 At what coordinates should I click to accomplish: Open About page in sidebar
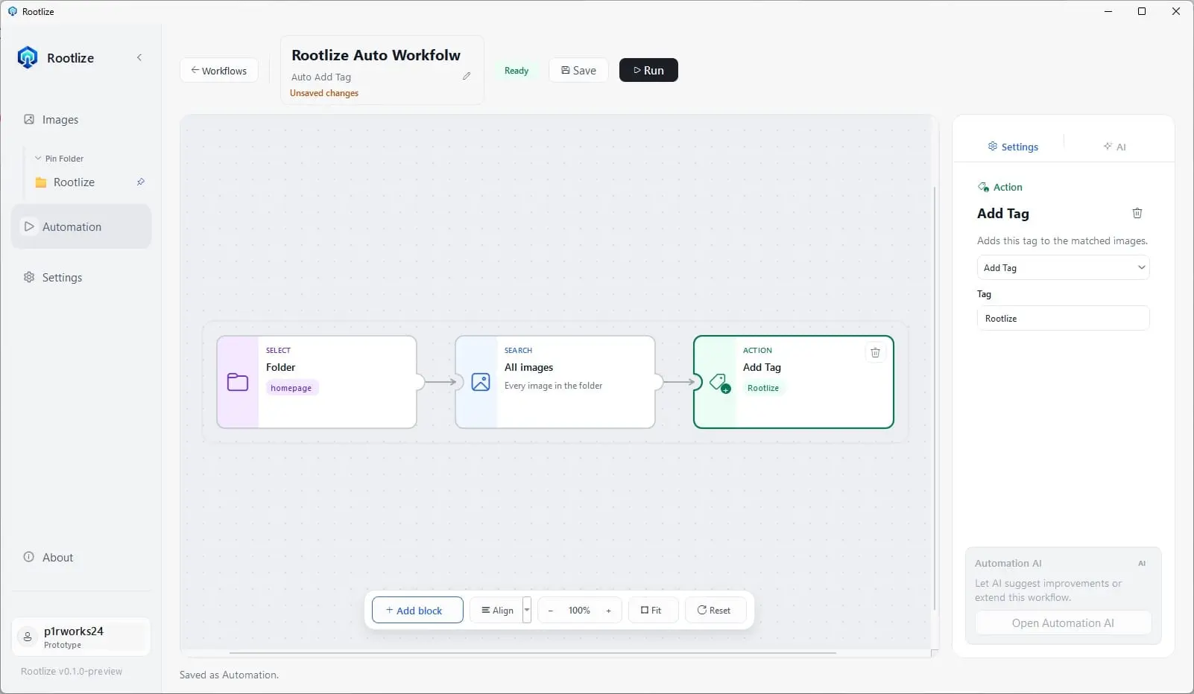[x=81, y=557]
